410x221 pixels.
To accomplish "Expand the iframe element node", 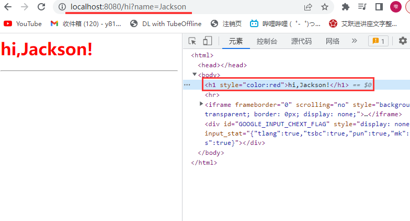I will [x=201, y=104].
